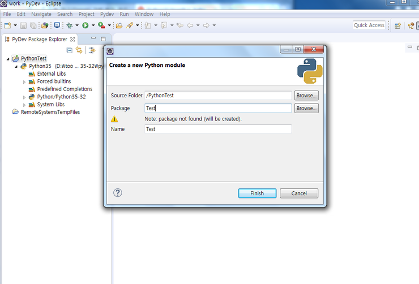Click the open folder icon in the toolbar
Screen dimensions: 419x284
[119, 25]
